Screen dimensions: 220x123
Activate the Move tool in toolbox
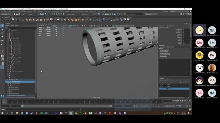click(x=2, y=37)
